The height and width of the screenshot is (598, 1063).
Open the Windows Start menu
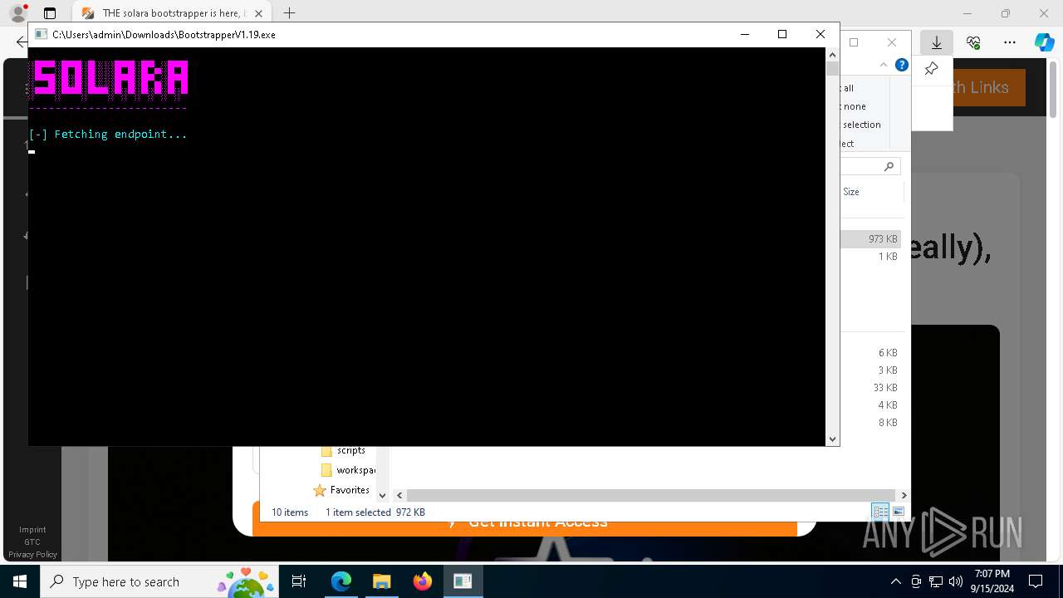coord(20,581)
